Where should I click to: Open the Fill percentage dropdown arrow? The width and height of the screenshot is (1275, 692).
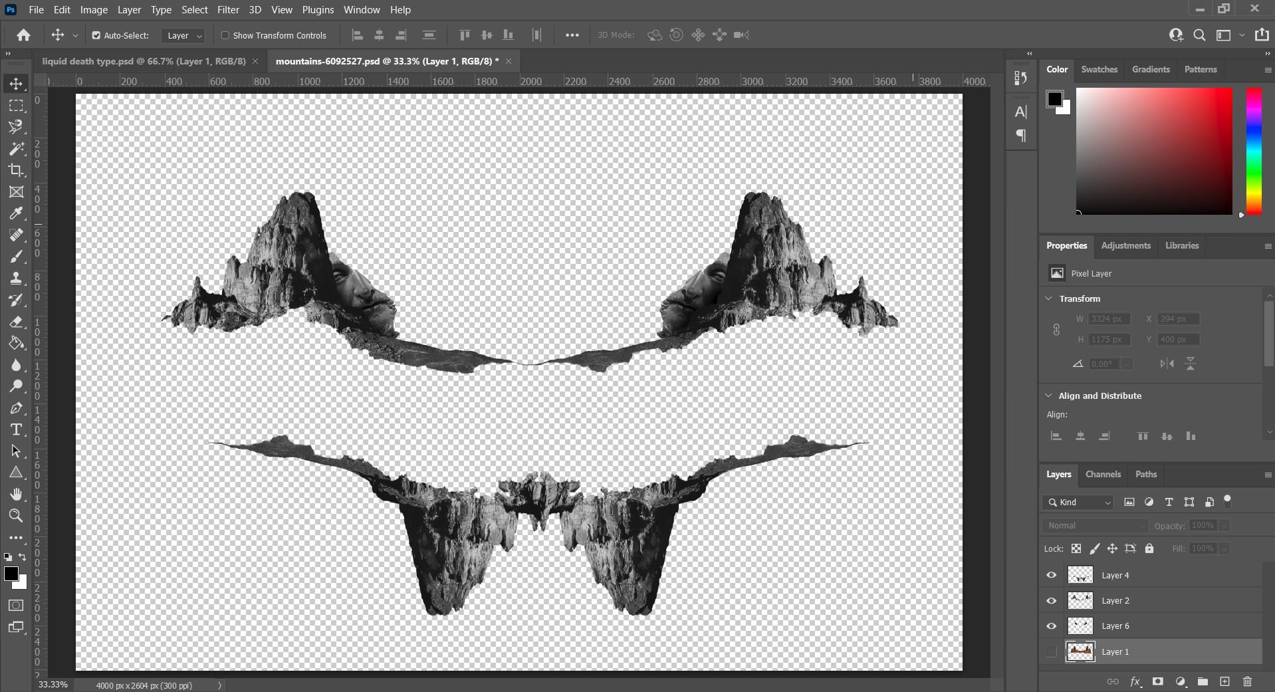[1224, 548]
